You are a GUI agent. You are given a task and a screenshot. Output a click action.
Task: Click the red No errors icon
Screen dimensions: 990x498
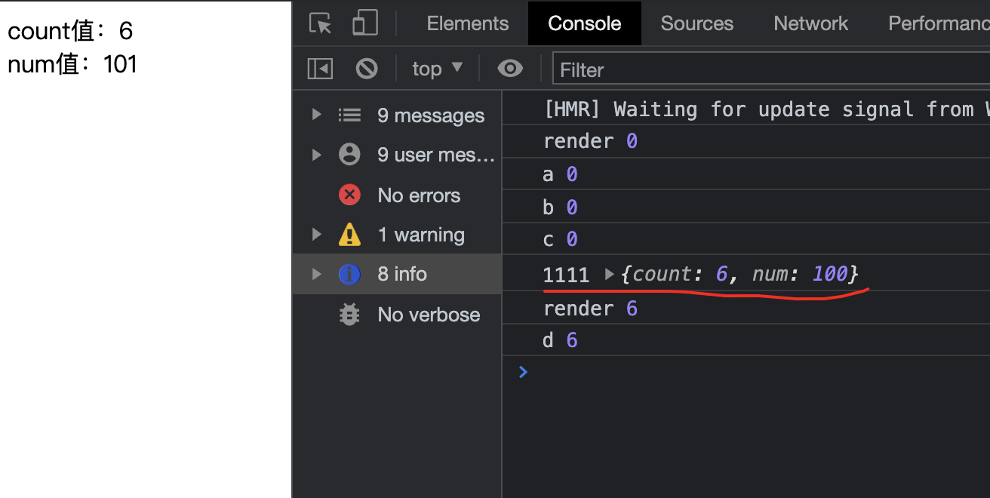(x=349, y=195)
